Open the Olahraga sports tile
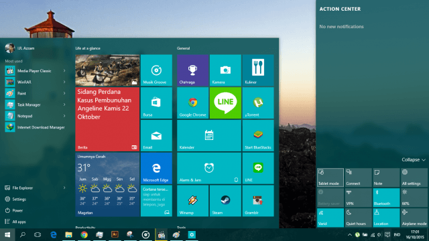 [192, 70]
